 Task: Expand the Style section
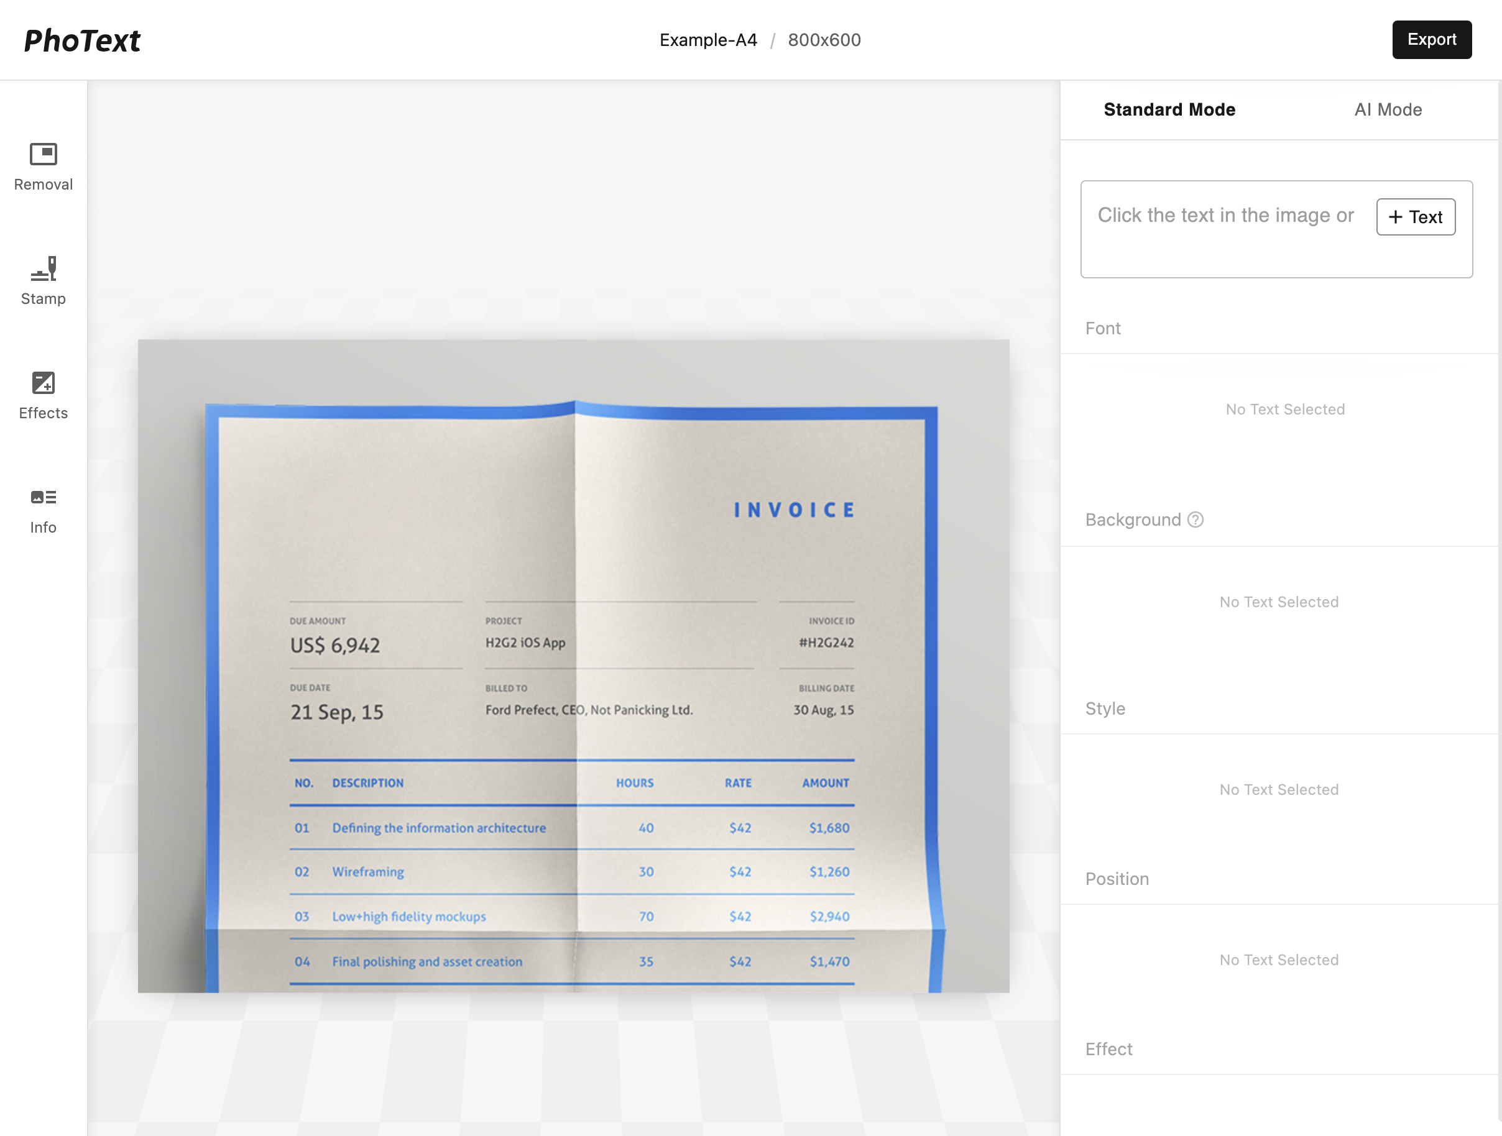pos(1105,708)
